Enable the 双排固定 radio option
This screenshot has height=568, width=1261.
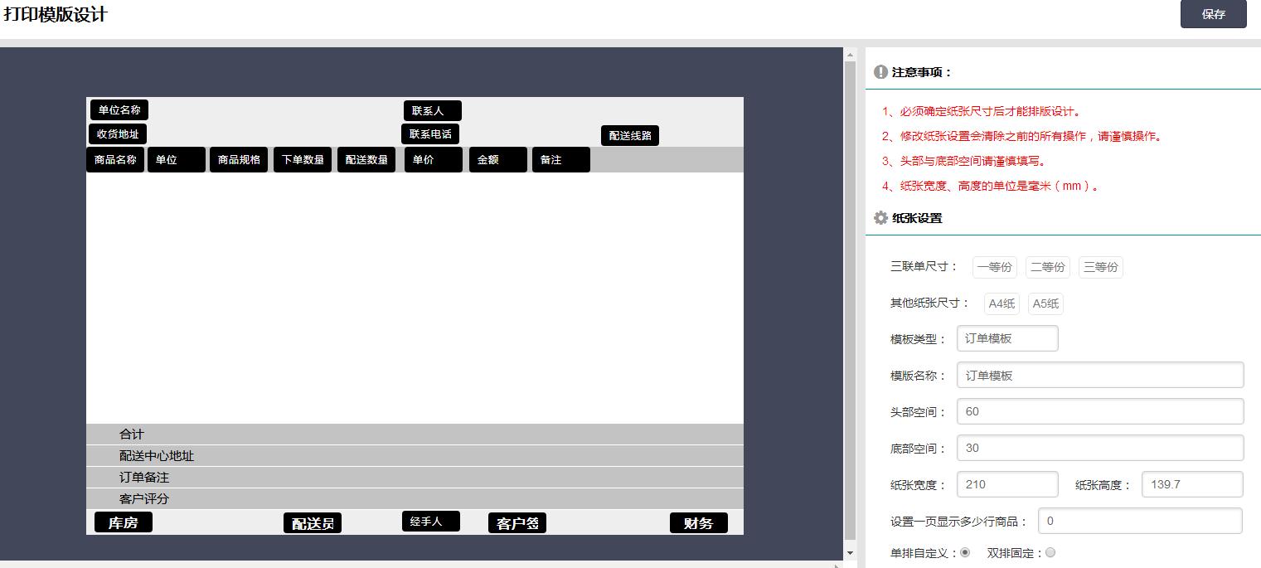point(1050,552)
